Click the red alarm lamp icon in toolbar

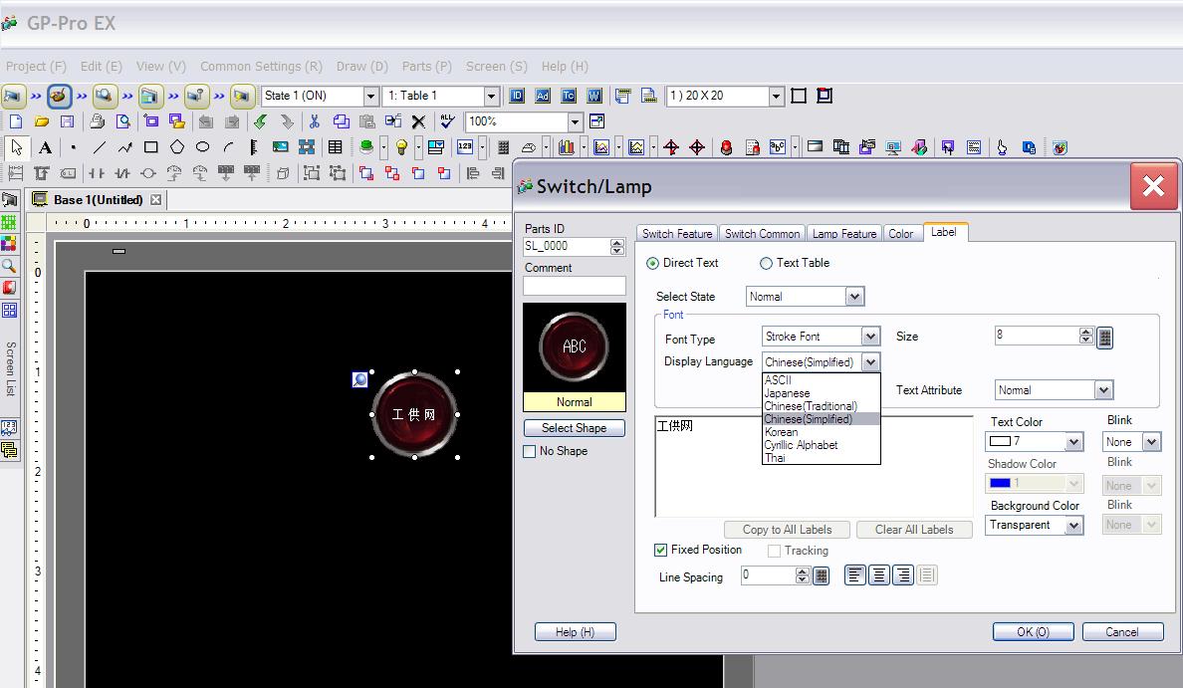click(x=726, y=147)
